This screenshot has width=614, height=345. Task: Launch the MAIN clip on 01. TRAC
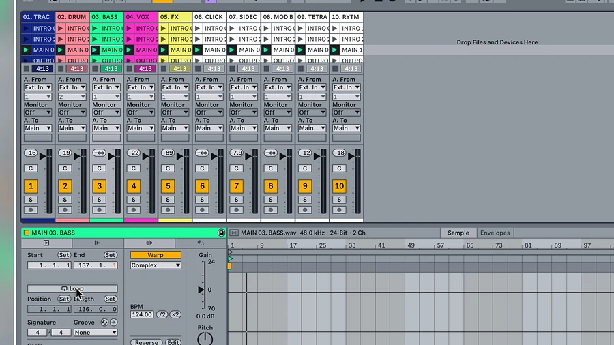pyautogui.click(x=26, y=50)
